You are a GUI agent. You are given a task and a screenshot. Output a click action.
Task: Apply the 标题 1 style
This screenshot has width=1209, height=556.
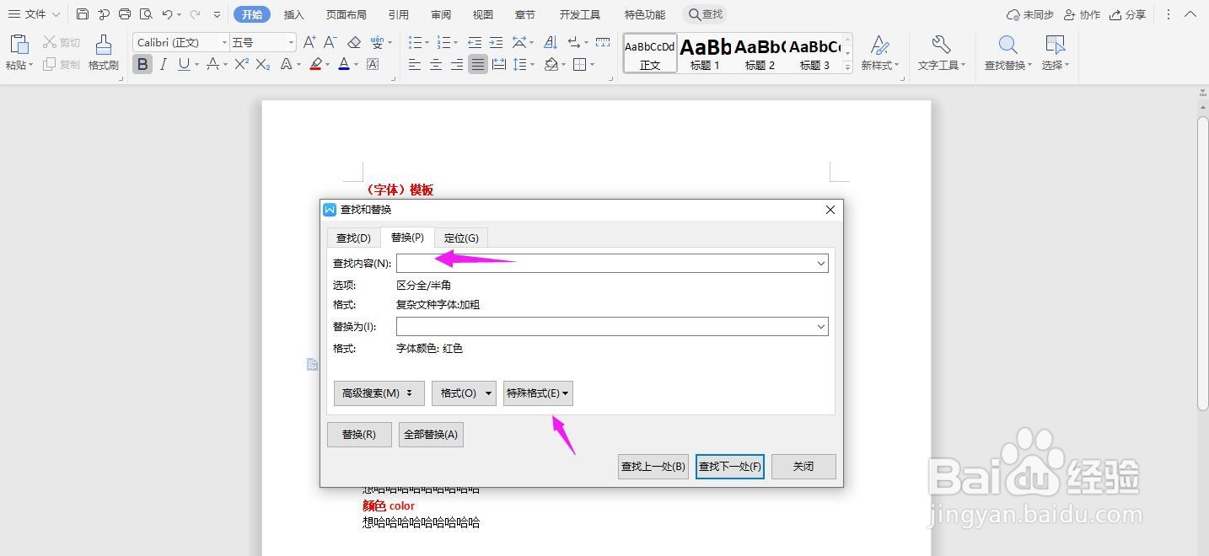click(x=705, y=53)
